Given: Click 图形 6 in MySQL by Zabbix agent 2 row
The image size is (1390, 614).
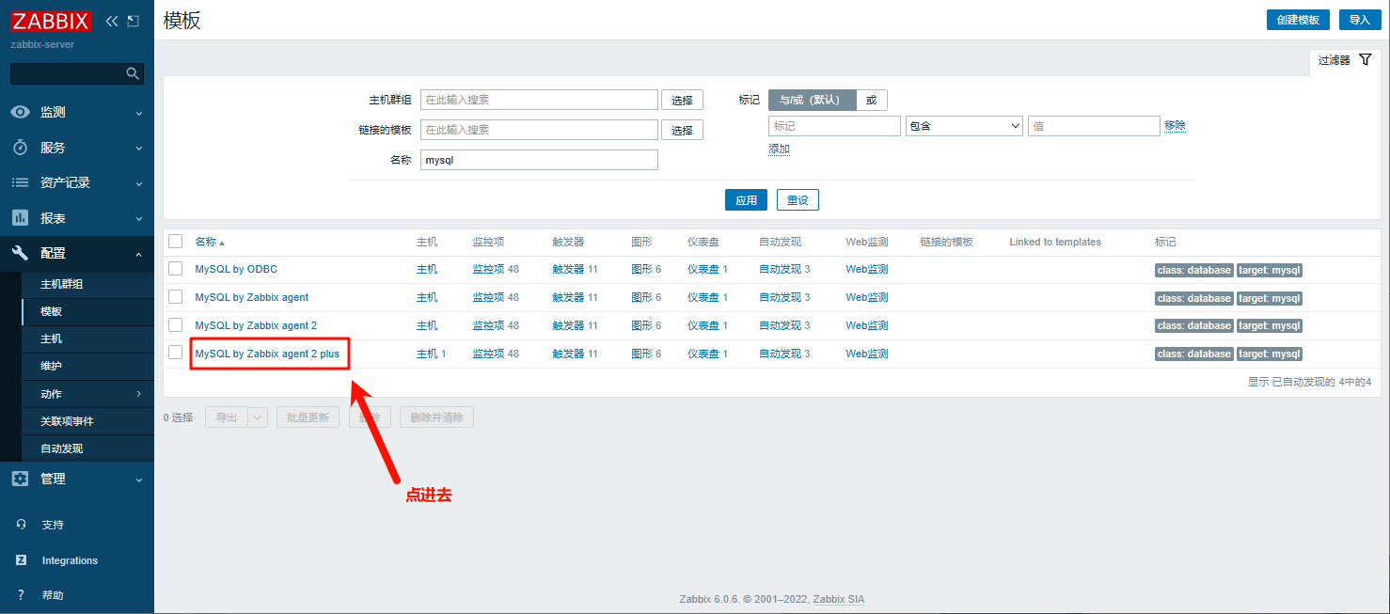Looking at the screenshot, I should [646, 325].
